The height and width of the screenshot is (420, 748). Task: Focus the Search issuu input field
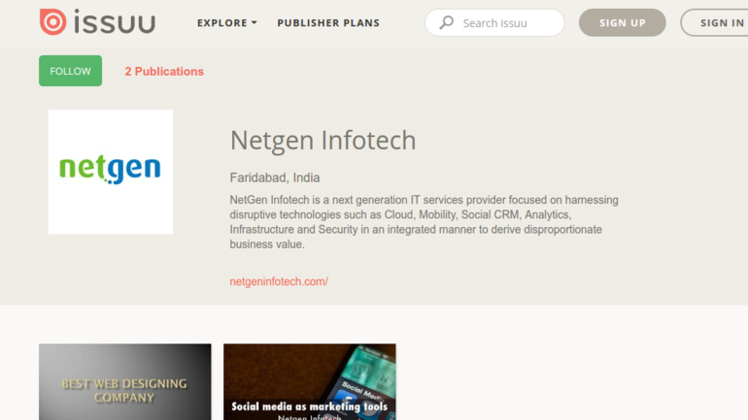point(505,23)
